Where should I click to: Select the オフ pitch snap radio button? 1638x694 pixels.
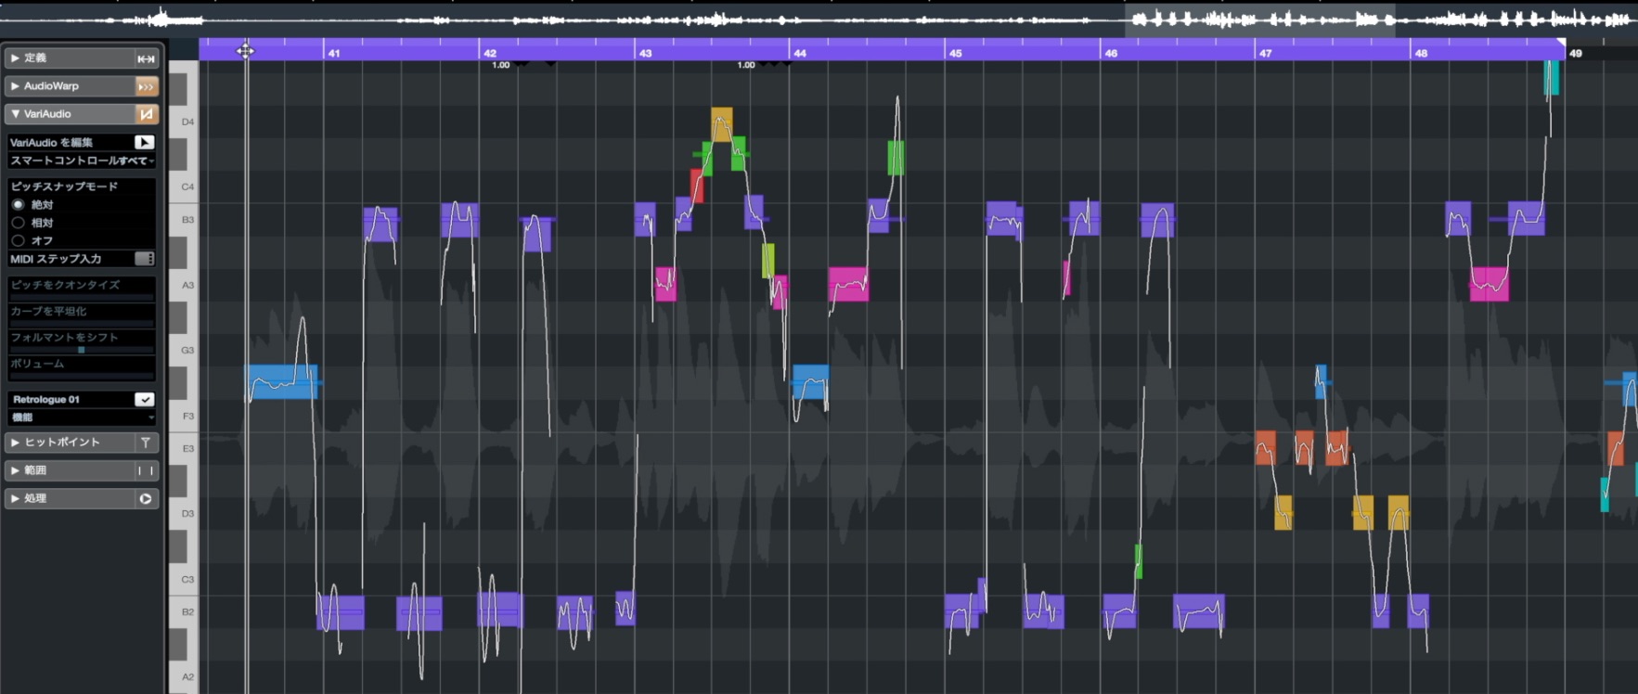coord(18,240)
